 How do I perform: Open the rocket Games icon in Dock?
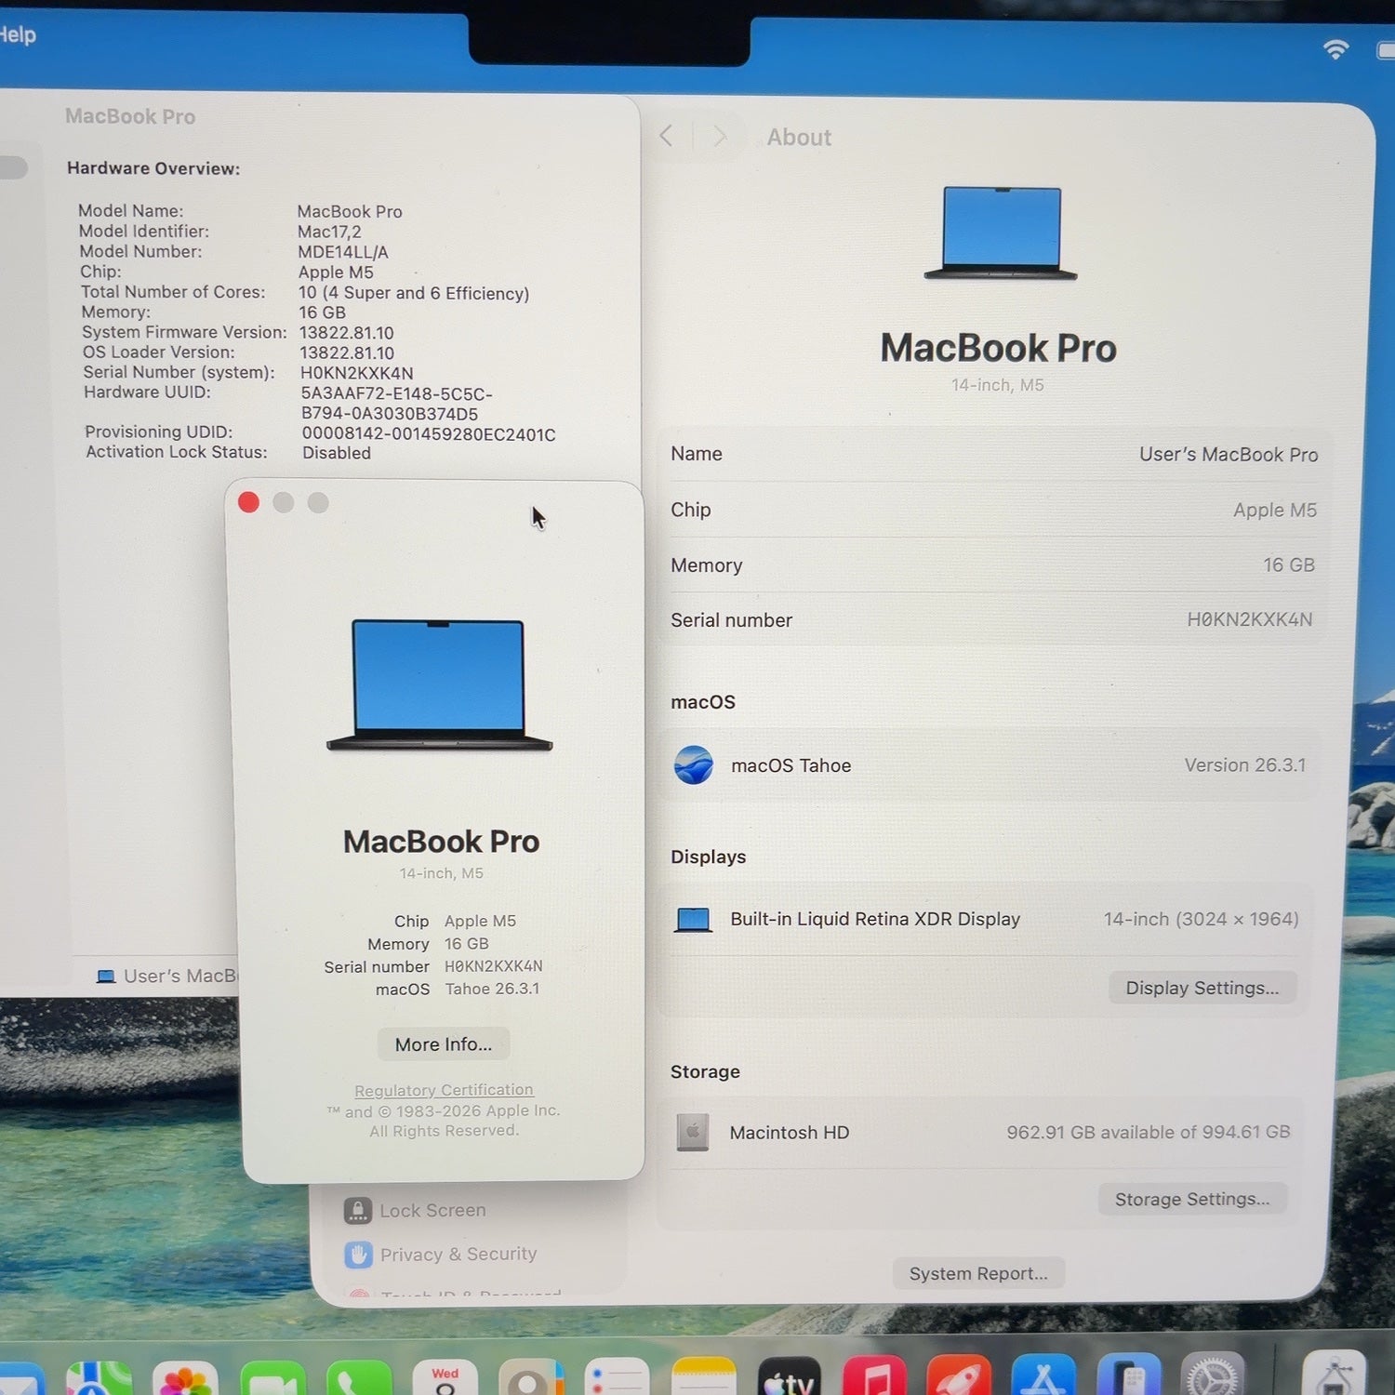click(x=959, y=1376)
